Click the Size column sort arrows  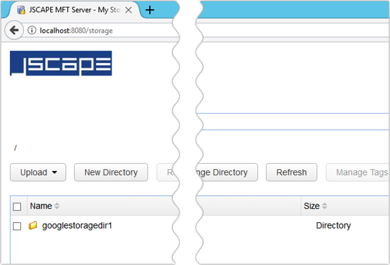325,206
